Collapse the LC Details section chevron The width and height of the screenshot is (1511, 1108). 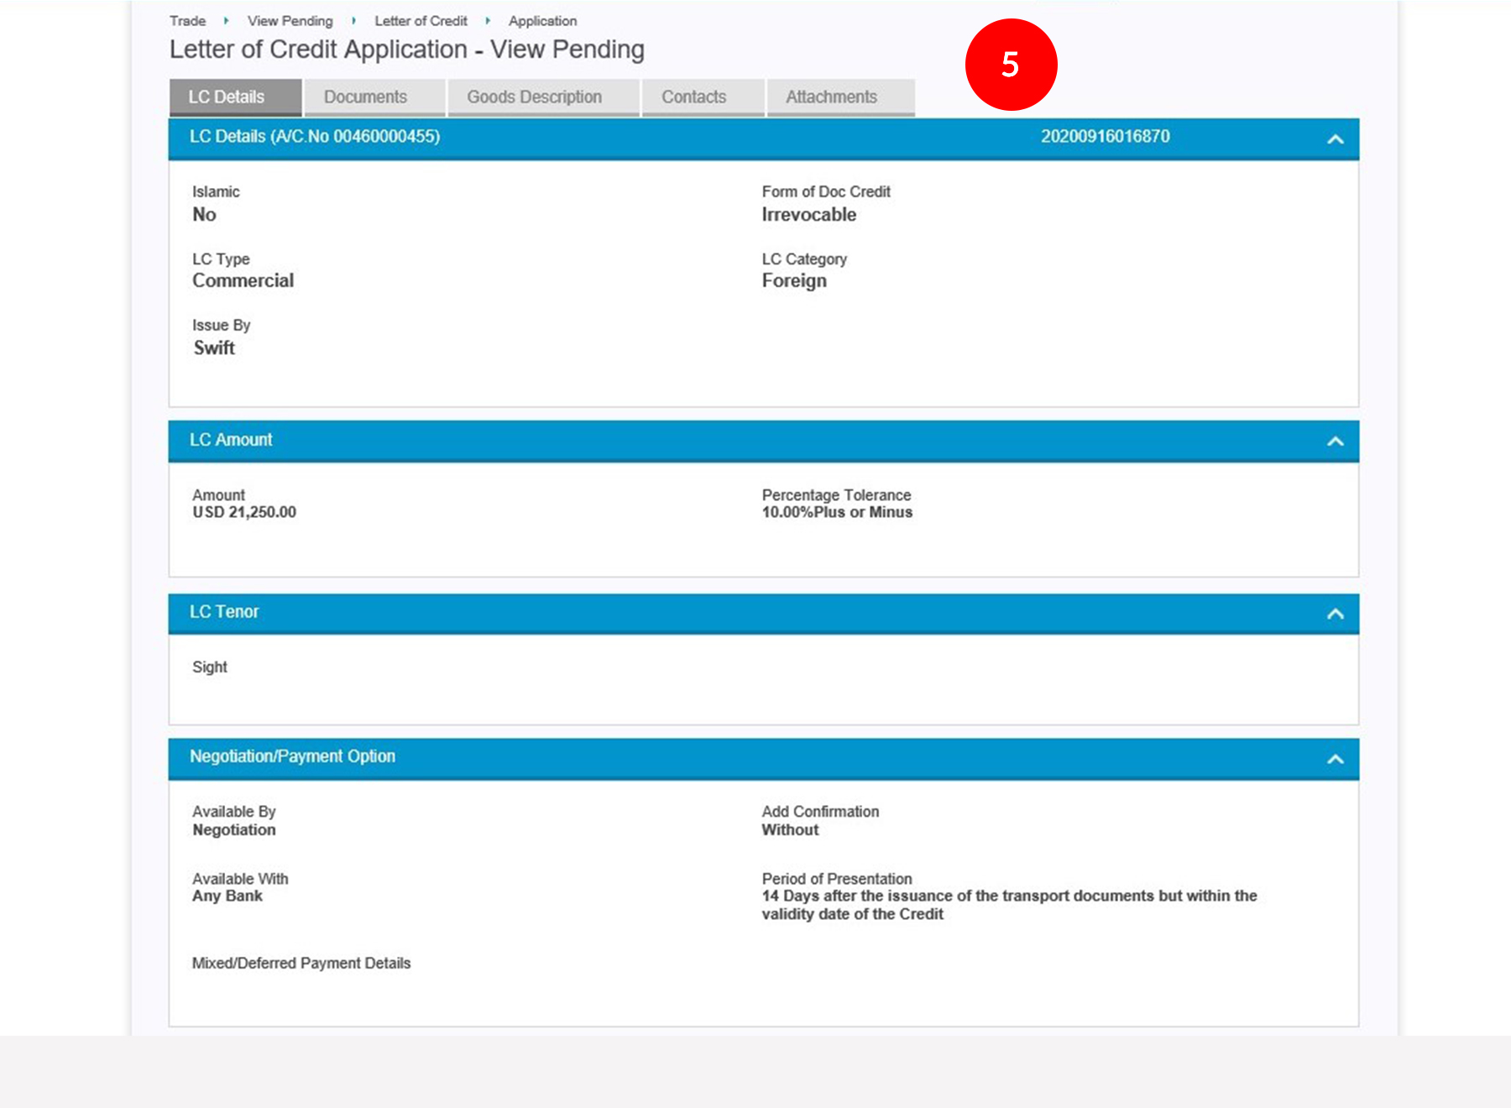pyautogui.click(x=1335, y=139)
